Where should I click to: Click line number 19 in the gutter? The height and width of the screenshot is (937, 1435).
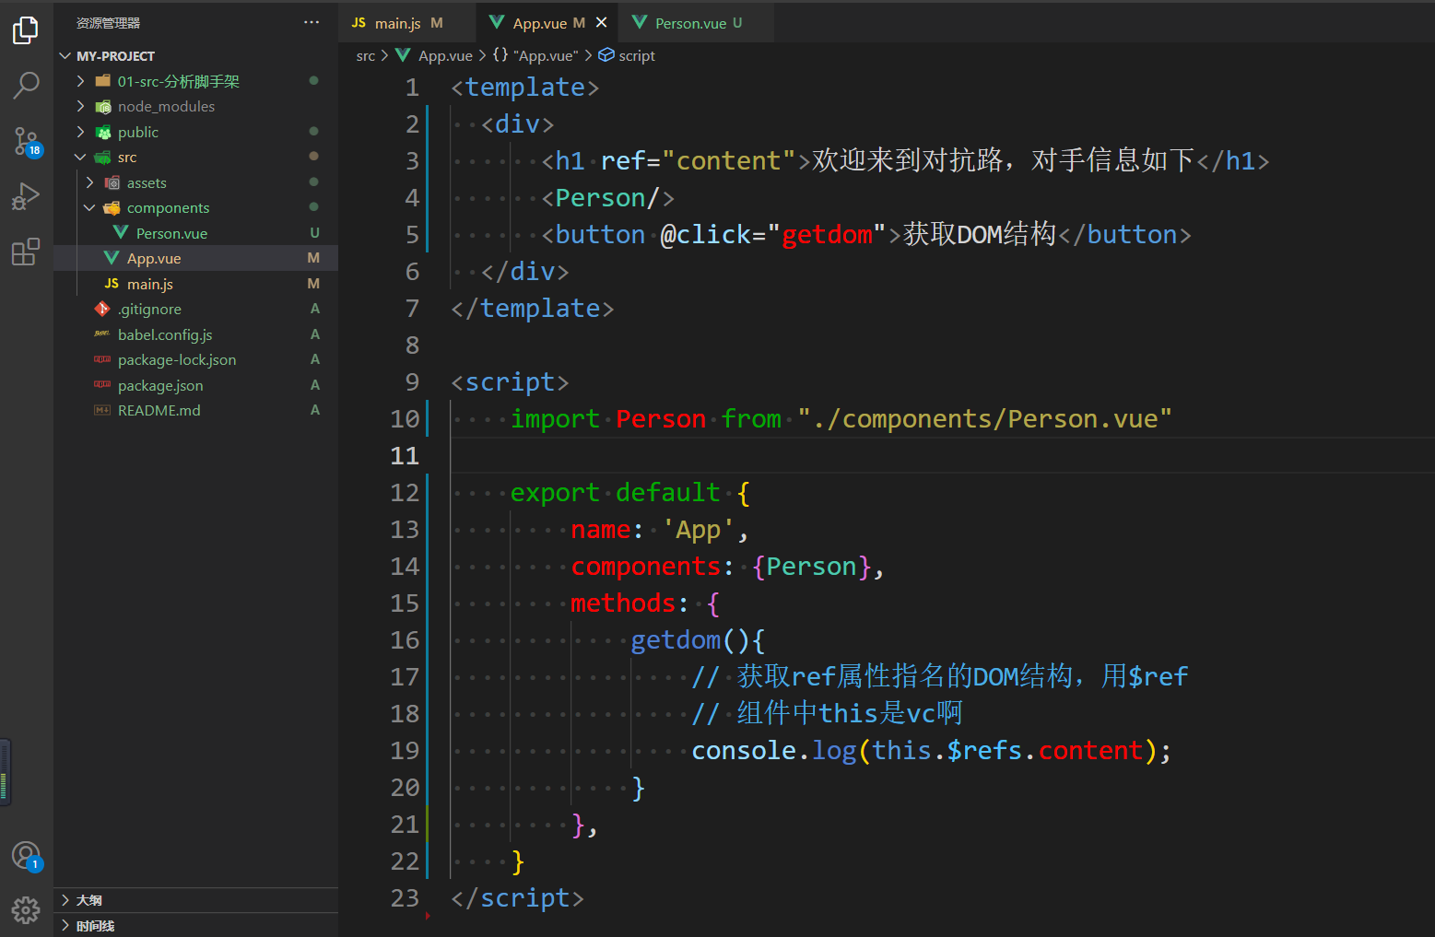tap(405, 750)
